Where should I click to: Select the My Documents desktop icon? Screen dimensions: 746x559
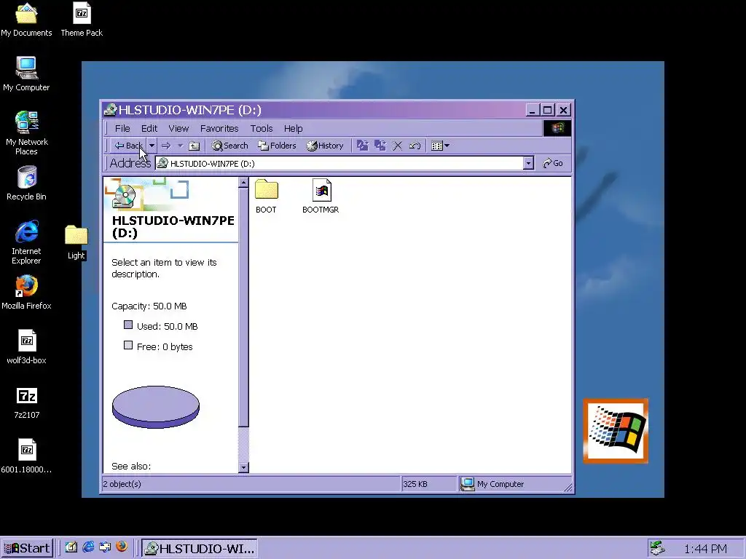point(26,20)
